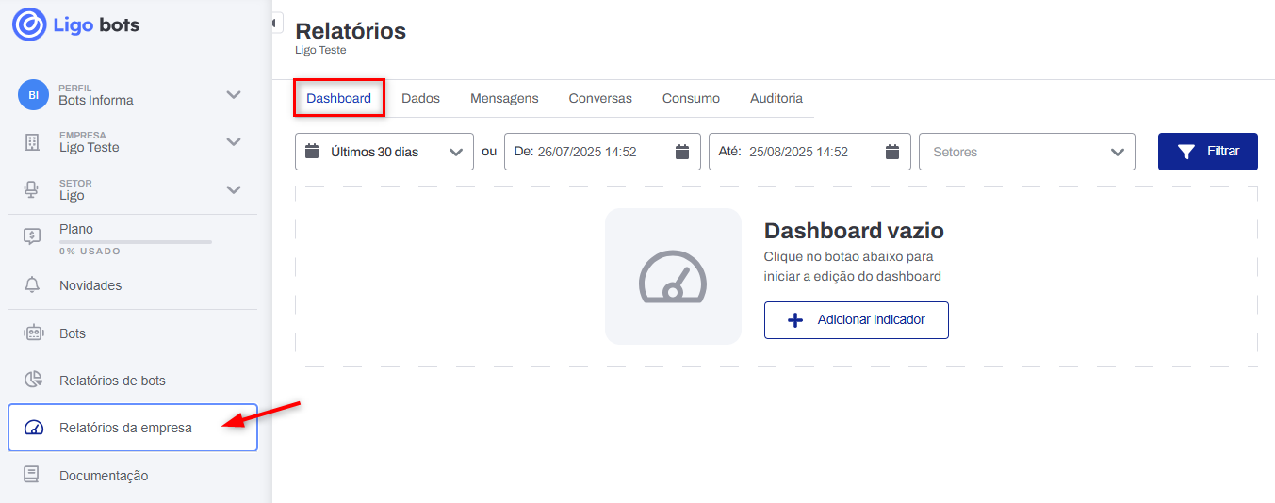Click the Documentação book icon
Viewport: 1275px width, 503px height.
coord(33,476)
